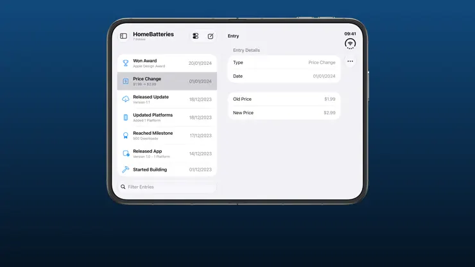
Task: Click the ribbon icon for Reached Milestone
Action: tap(125, 135)
